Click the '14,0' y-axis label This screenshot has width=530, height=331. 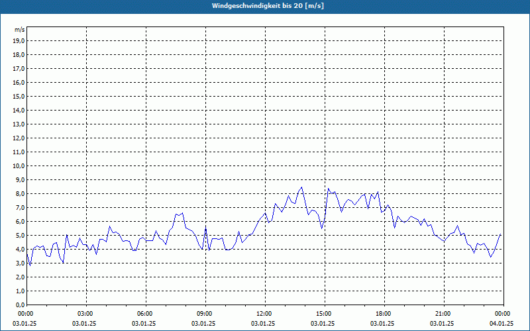(19, 110)
